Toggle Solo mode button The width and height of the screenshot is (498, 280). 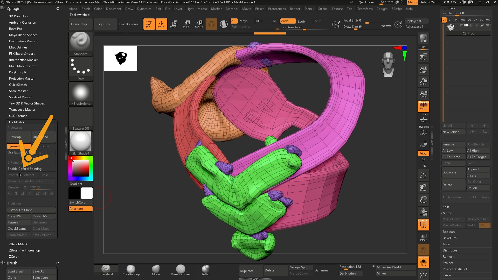coord(423,262)
